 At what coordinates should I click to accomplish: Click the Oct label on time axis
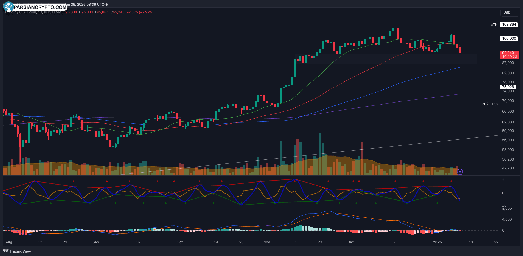[180, 242]
